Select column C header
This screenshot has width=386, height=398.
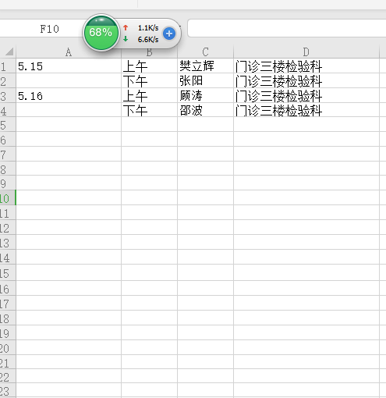pos(205,52)
